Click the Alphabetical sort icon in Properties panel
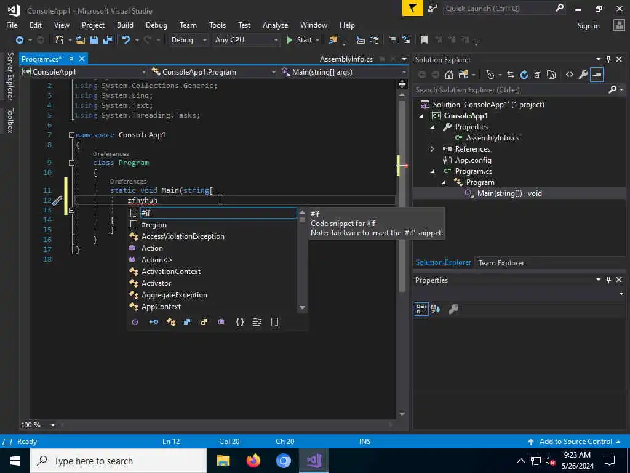The width and height of the screenshot is (630, 473). pos(436,309)
